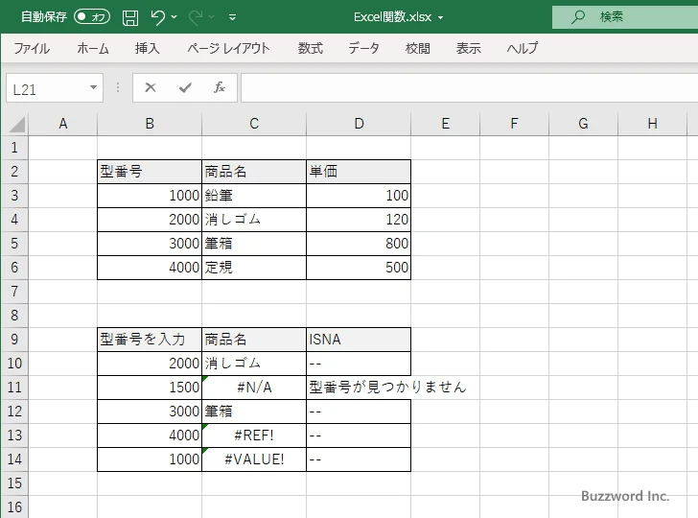Select row 9 header
Image resolution: width=698 pixels, height=518 pixels.
tap(14, 340)
